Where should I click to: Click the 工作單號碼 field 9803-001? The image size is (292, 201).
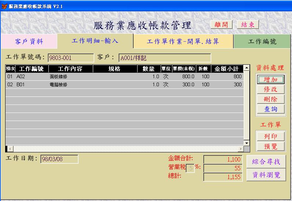[x=71, y=58]
